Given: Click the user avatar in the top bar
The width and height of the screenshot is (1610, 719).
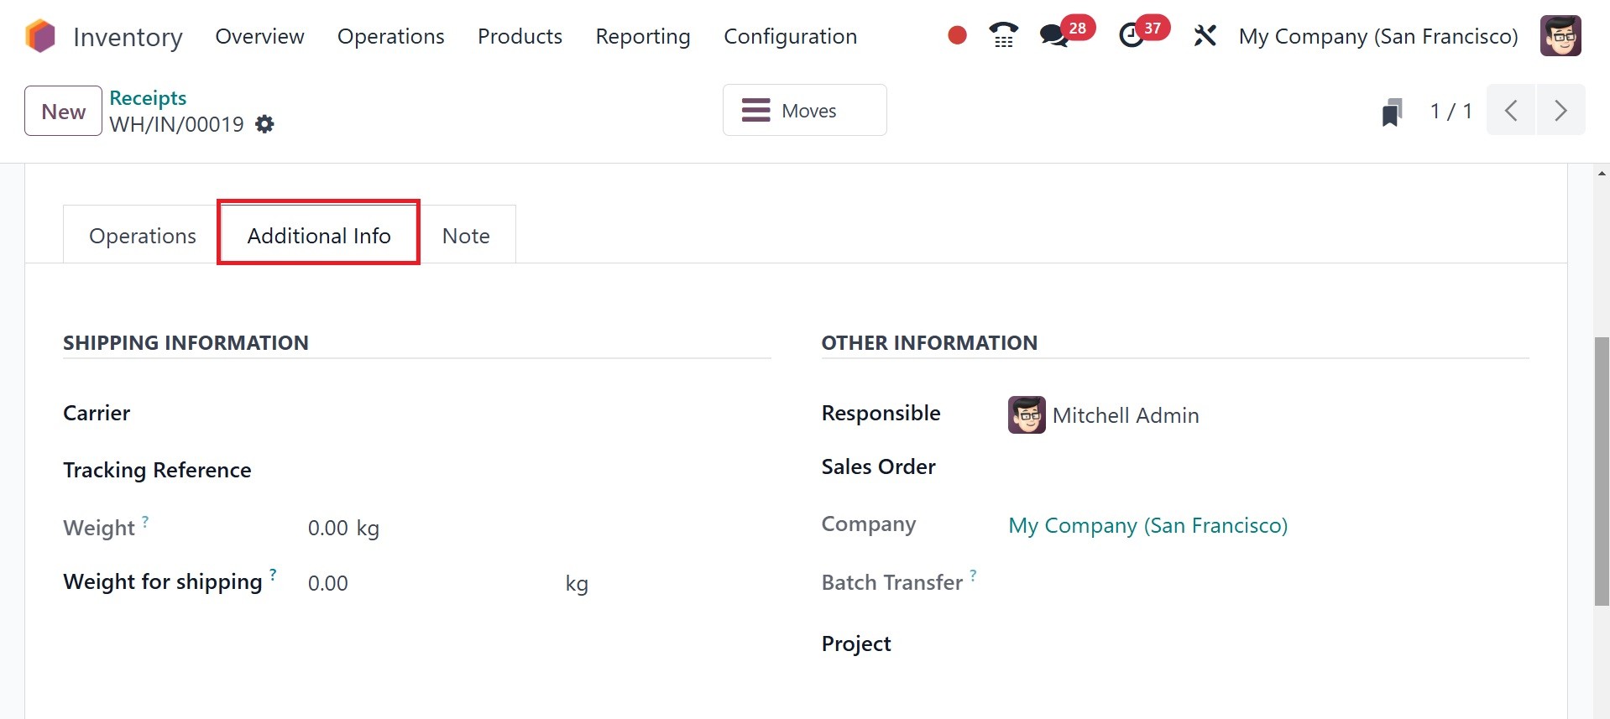Looking at the screenshot, I should click(x=1560, y=36).
